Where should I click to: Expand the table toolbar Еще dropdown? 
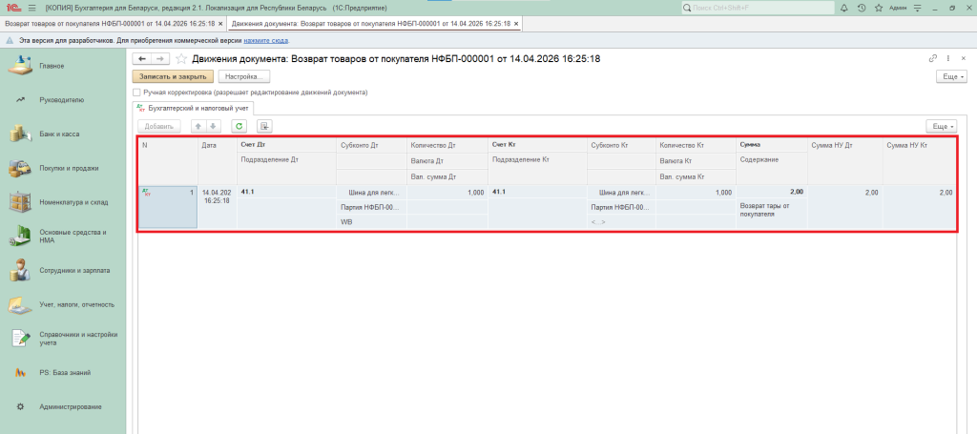click(x=942, y=126)
